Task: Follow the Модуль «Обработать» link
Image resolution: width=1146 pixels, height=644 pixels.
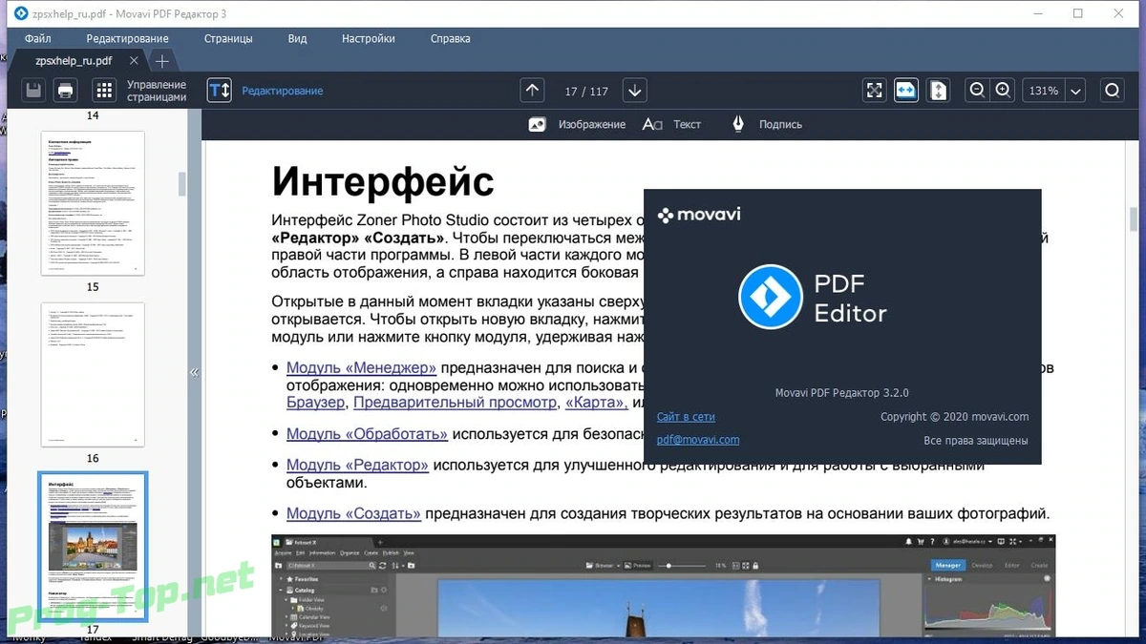Action: (367, 434)
